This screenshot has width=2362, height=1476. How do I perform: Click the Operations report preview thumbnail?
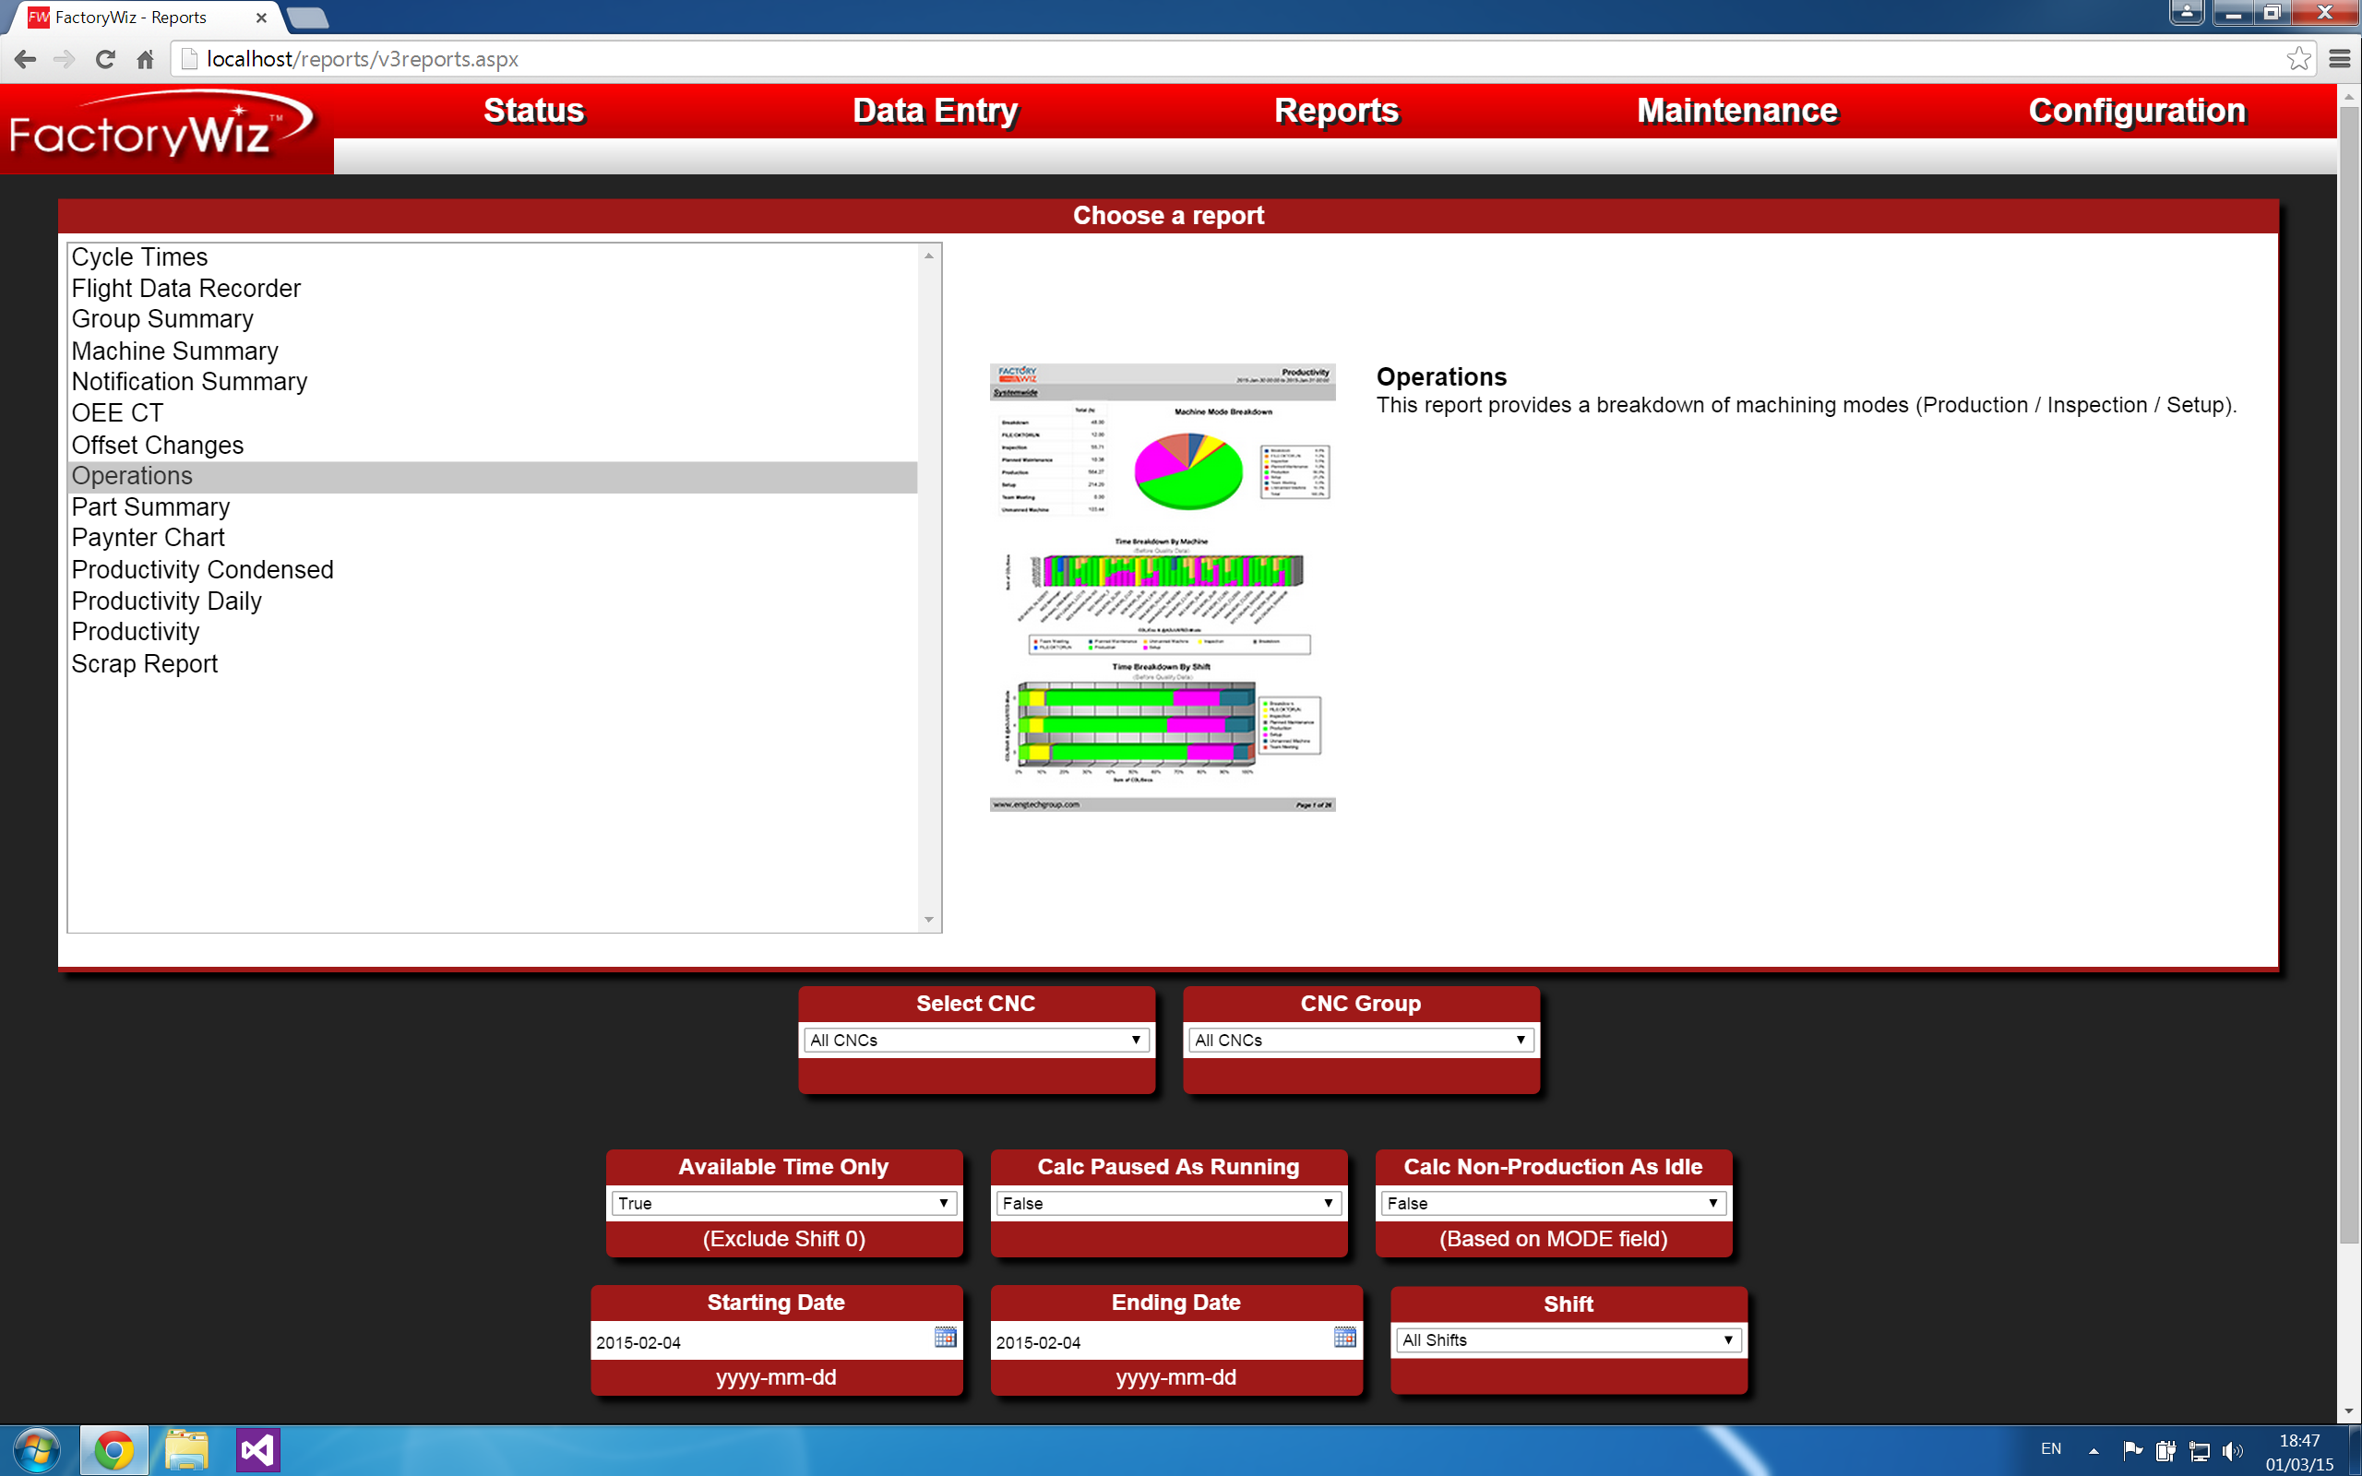(x=1163, y=587)
